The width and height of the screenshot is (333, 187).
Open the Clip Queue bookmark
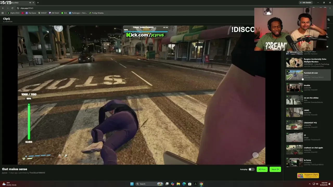[x=31, y=13]
